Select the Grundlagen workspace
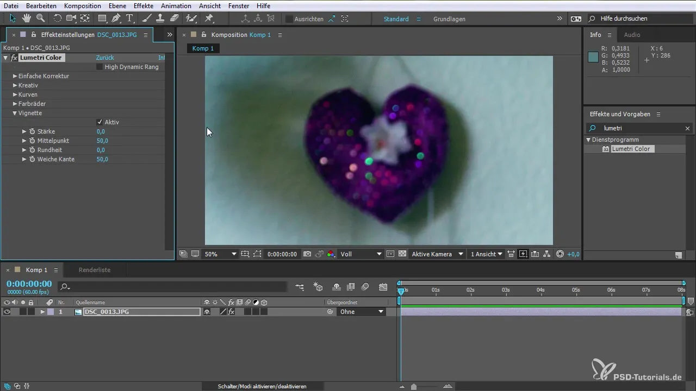Viewport: 696px width, 391px height. click(x=449, y=19)
